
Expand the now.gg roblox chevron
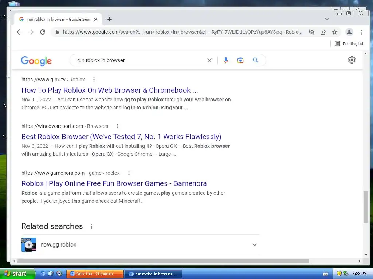(x=255, y=245)
